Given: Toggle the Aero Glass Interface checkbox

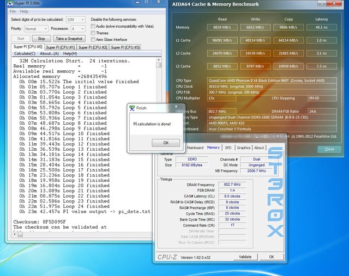Looking at the screenshot, I should (93, 40).
